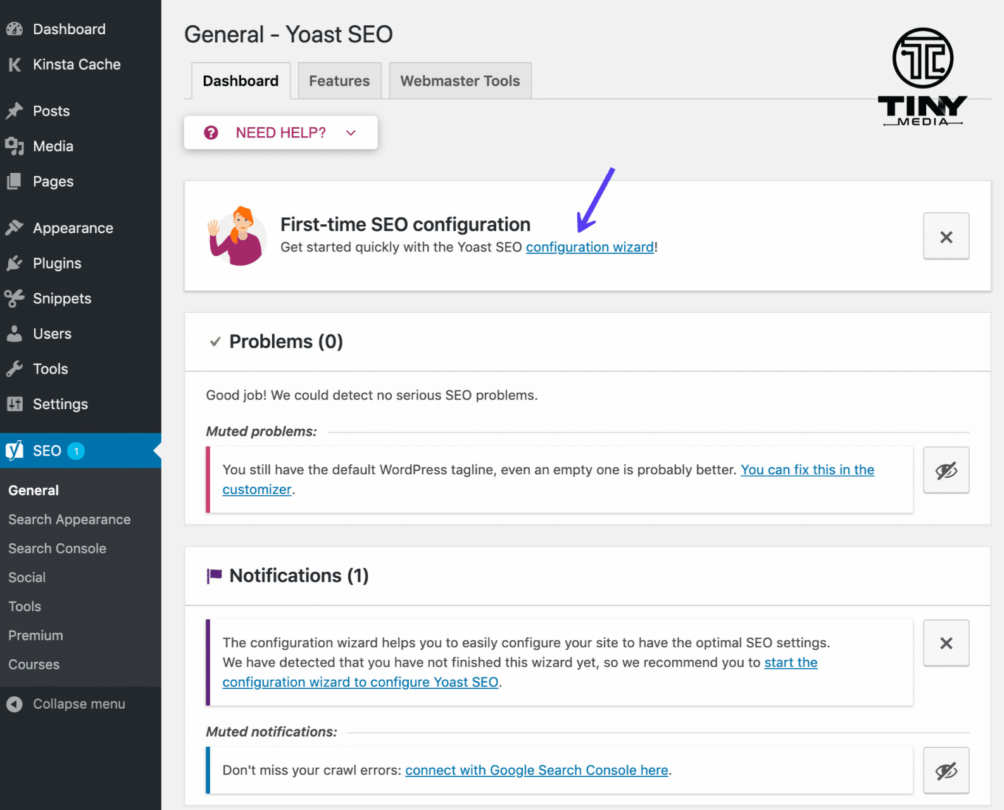Close the First-time SEO configuration box

pos(946,237)
